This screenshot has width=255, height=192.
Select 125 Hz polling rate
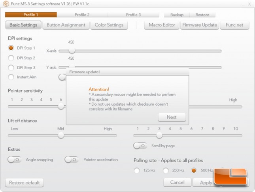[x=137, y=171]
